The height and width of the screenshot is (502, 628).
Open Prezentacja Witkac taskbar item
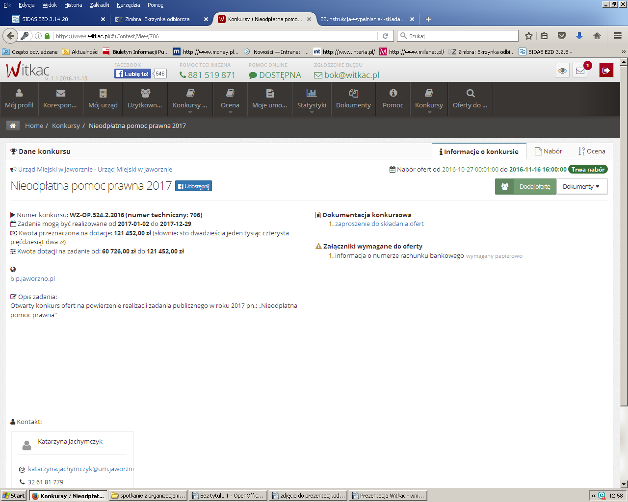[x=388, y=496]
